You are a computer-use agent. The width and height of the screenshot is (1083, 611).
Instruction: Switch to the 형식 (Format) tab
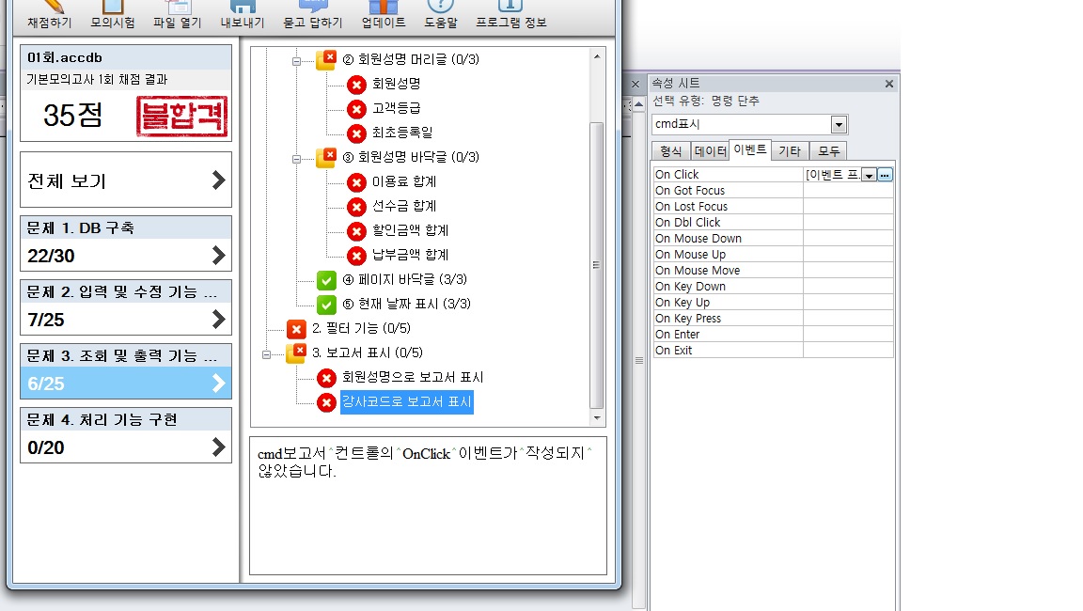(670, 150)
